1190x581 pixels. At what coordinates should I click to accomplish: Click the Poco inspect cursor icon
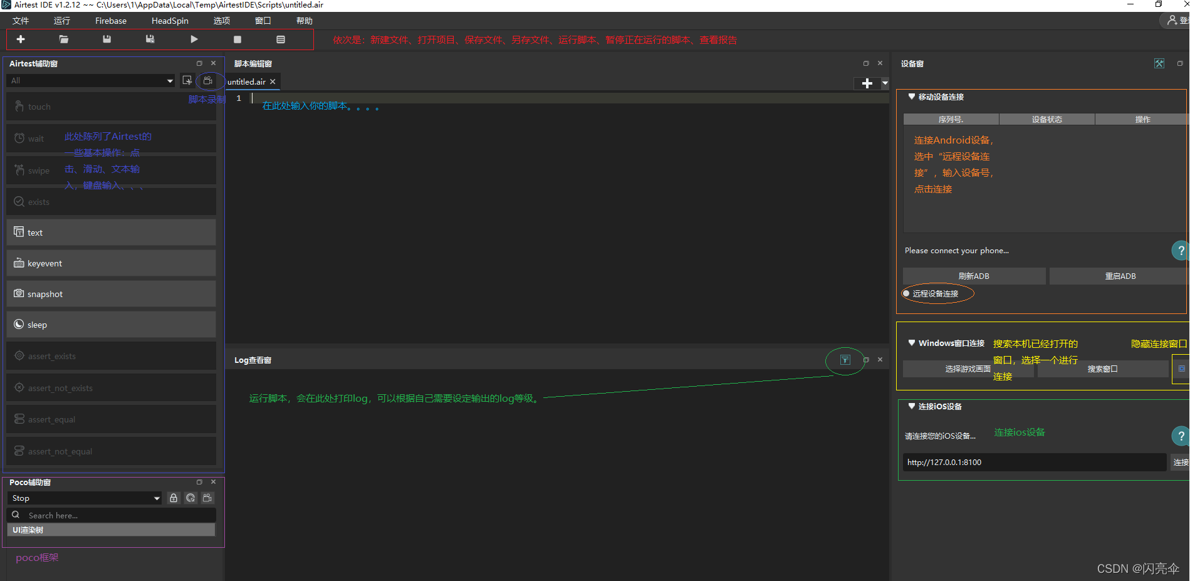pyautogui.click(x=191, y=498)
